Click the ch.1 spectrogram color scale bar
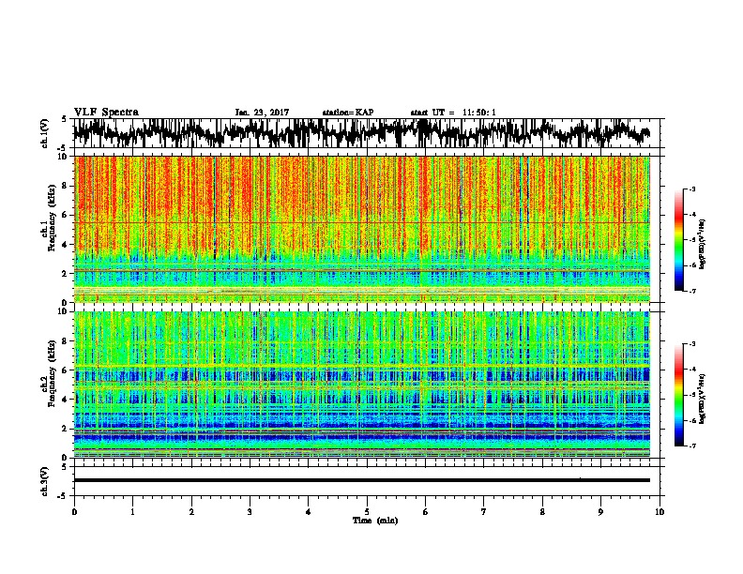This screenshot has height=574, width=743. tap(678, 240)
